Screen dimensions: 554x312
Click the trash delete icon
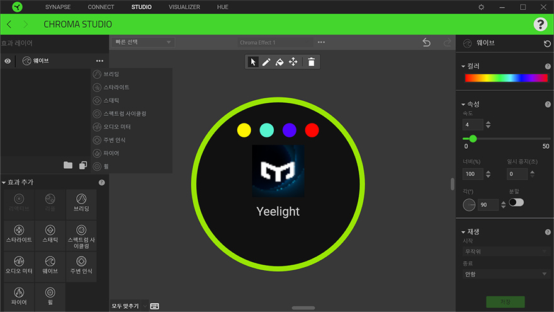click(311, 62)
